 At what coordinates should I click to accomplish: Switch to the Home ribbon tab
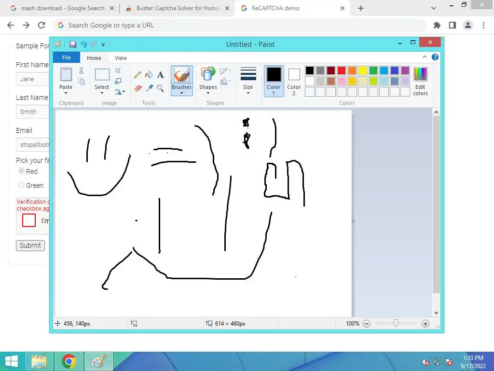coord(94,58)
